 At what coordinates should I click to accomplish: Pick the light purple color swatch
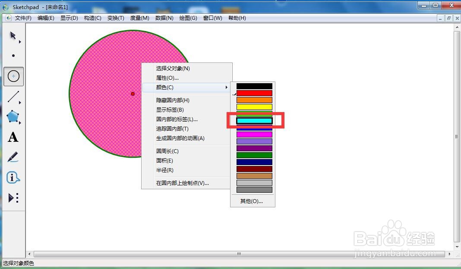[254, 141]
